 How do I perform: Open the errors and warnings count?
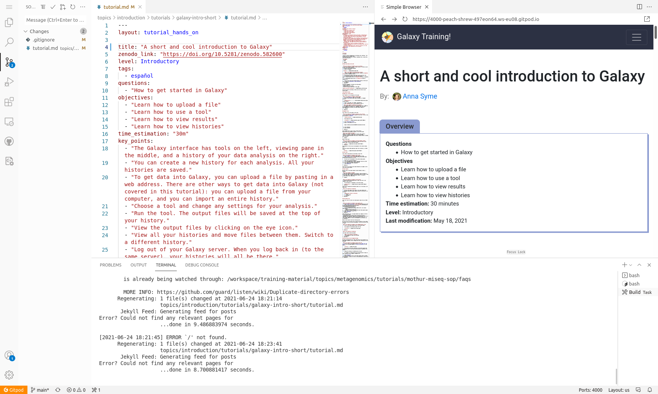pyautogui.click(x=76, y=390)
